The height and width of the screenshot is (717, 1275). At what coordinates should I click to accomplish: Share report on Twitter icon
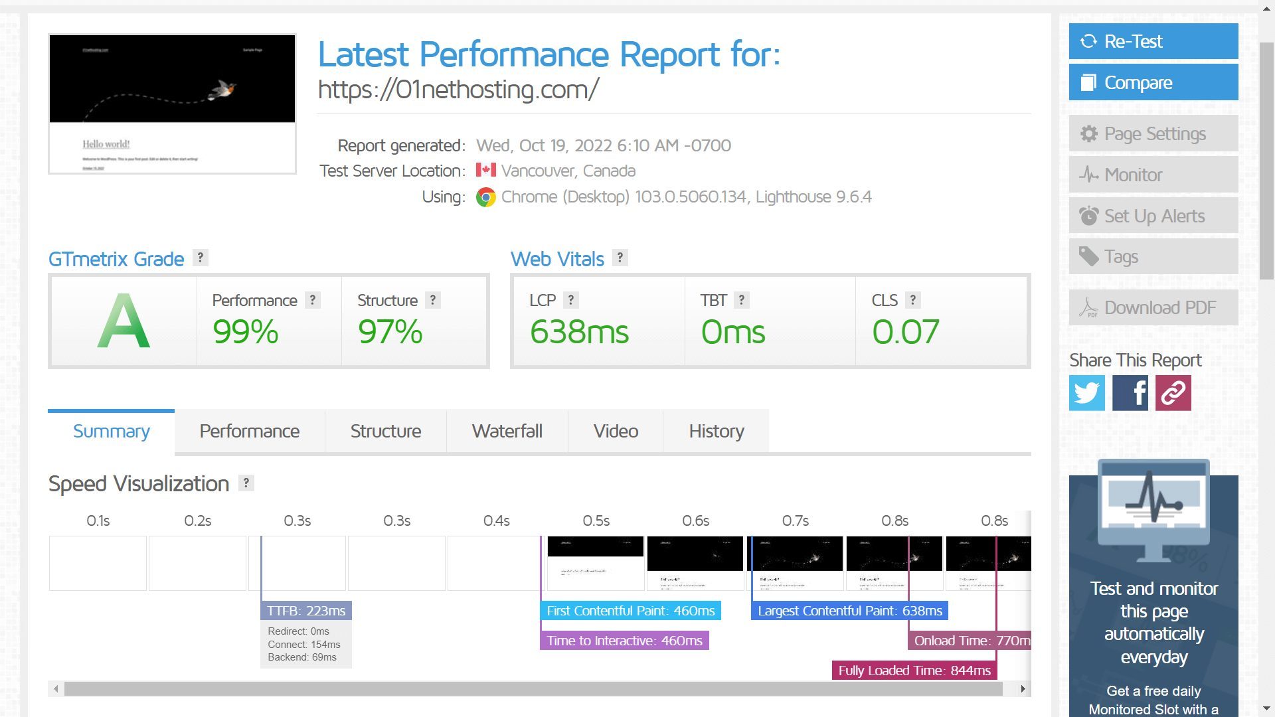pos(1087,393)
